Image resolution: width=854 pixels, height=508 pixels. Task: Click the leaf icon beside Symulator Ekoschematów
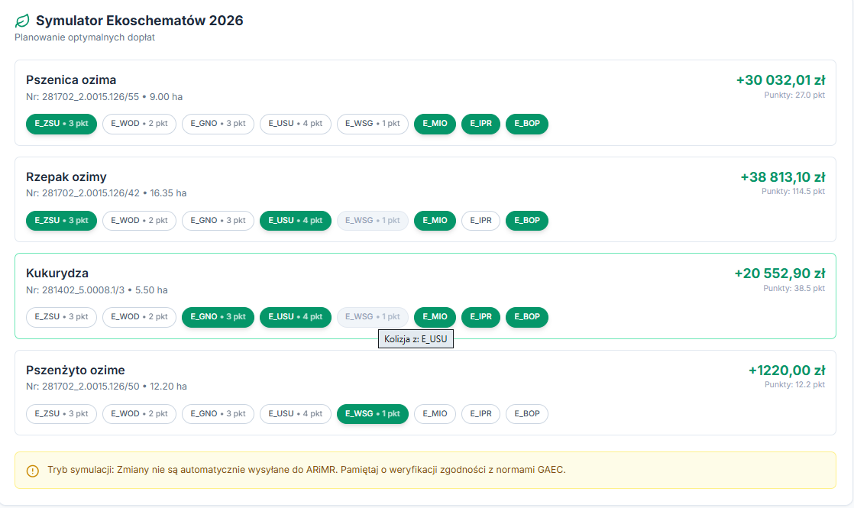(23, 21)
